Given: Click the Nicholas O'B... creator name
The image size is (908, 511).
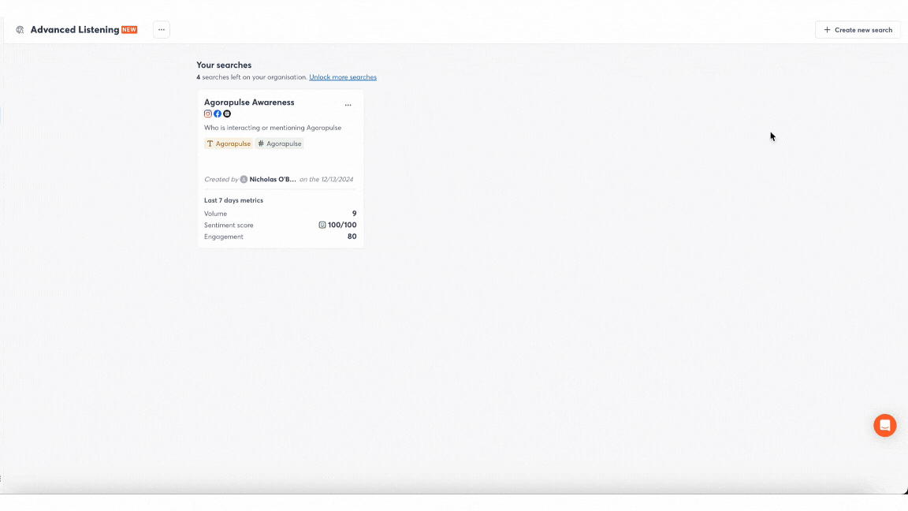Looking at the screenshot, I should click(273, 180).
